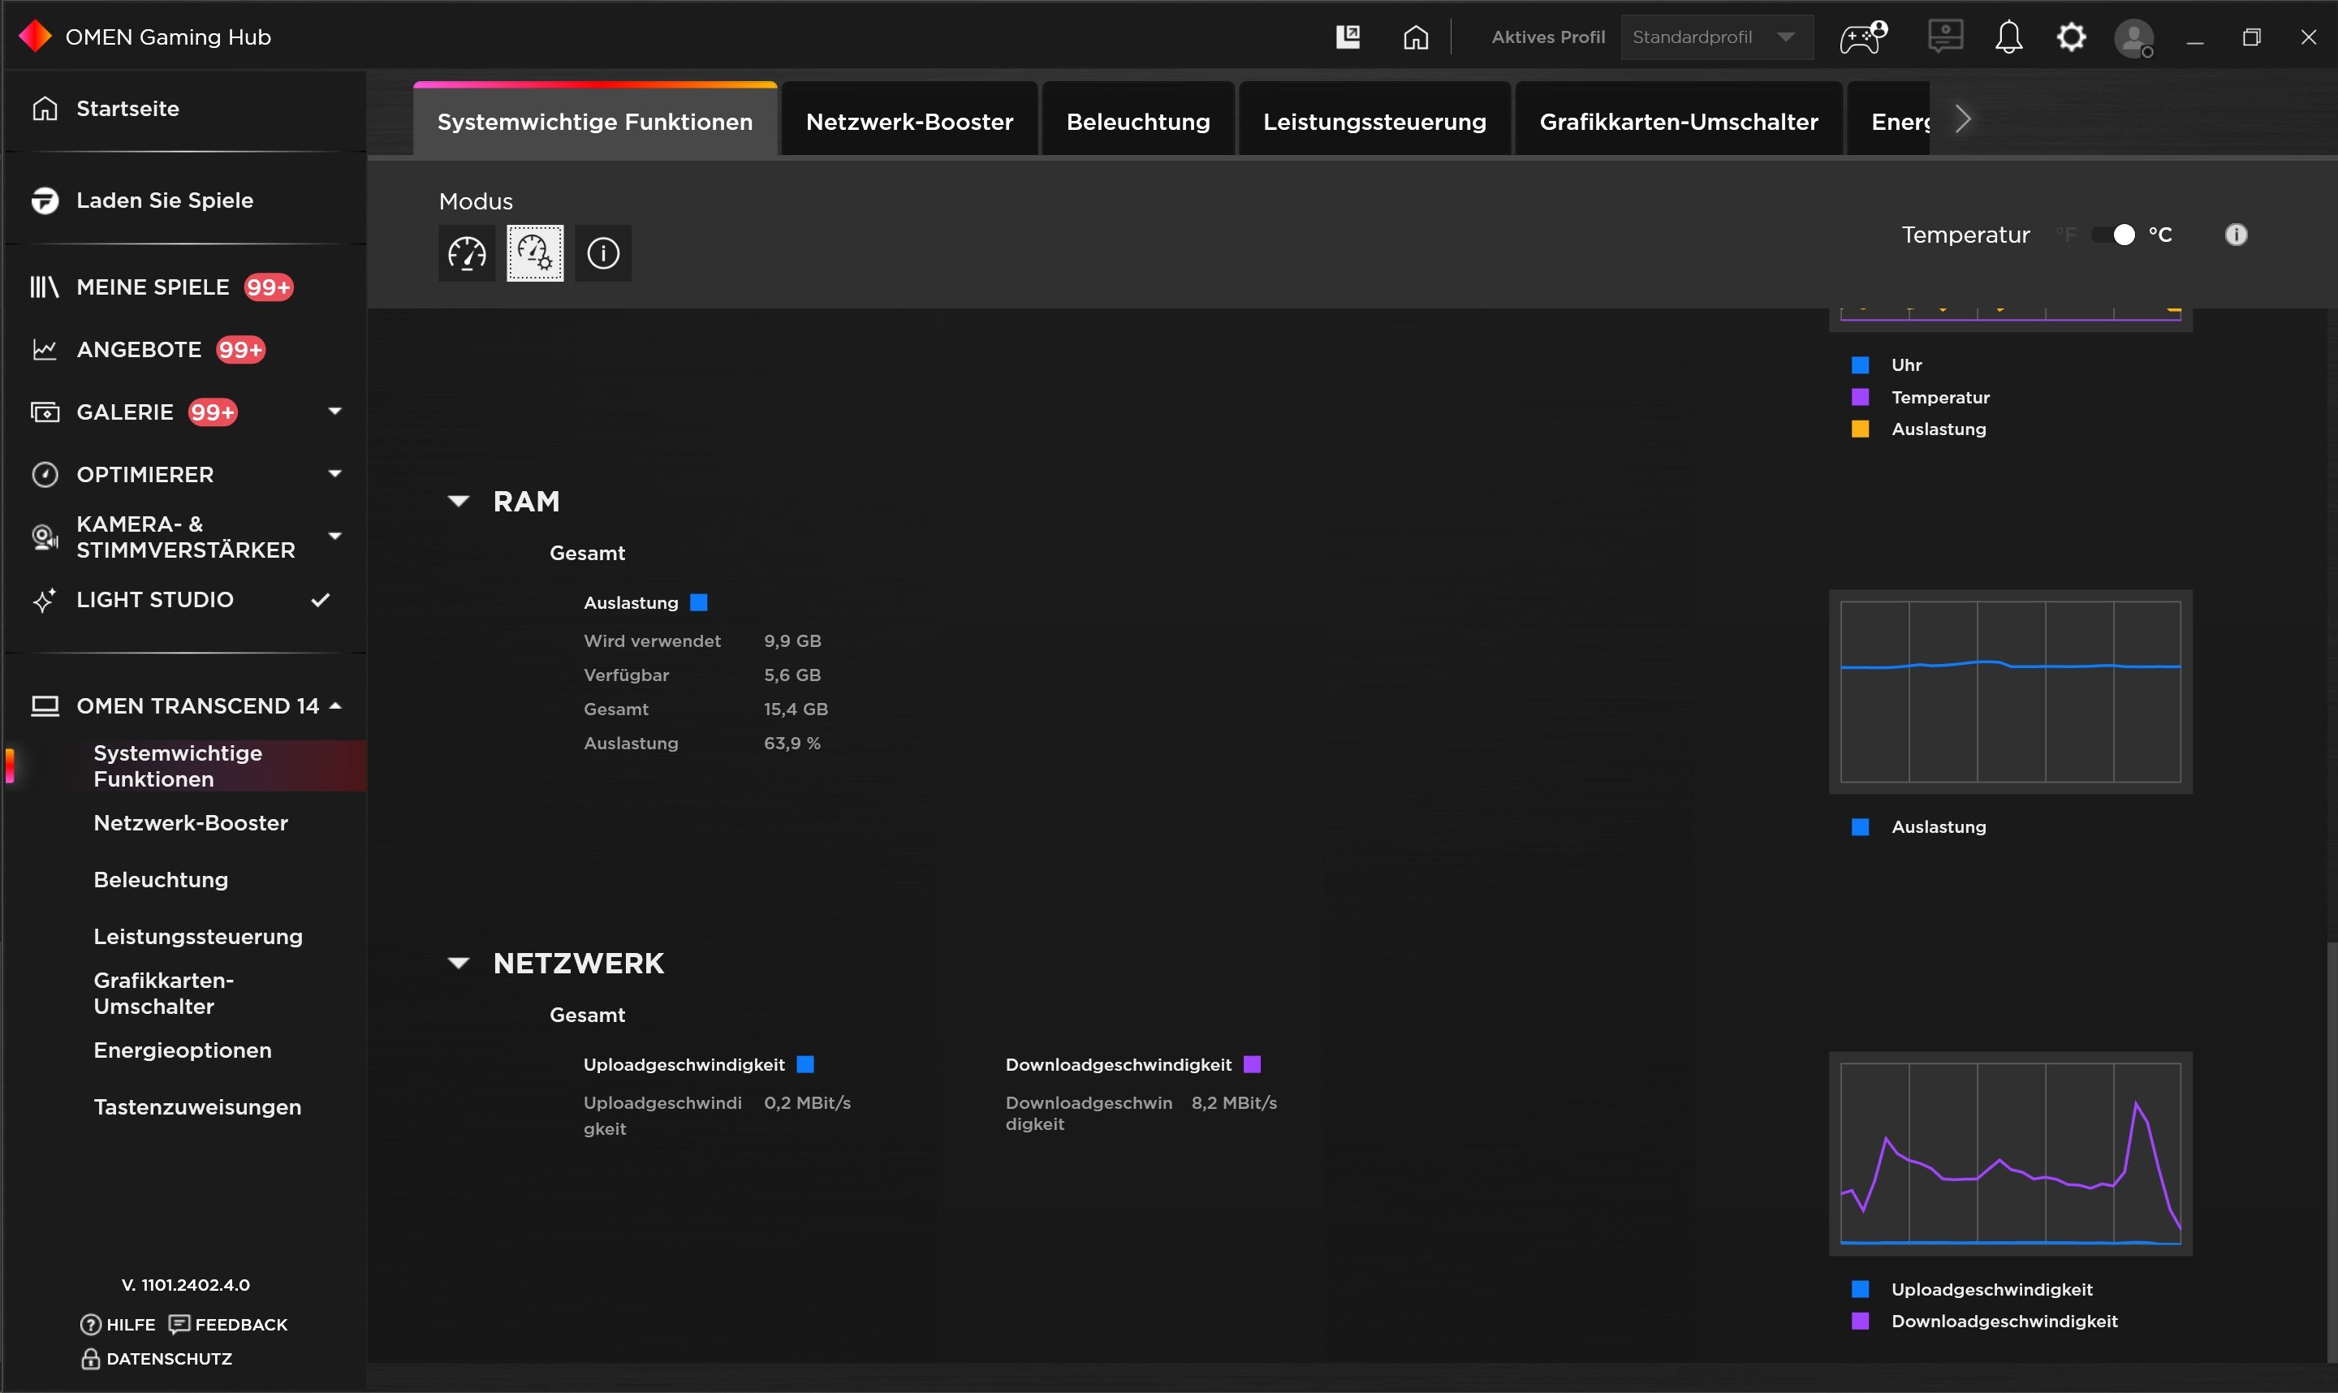Click the HILFE question mark icon
Screen dimensions: 2338x1393
click(x=91, y=1325)
